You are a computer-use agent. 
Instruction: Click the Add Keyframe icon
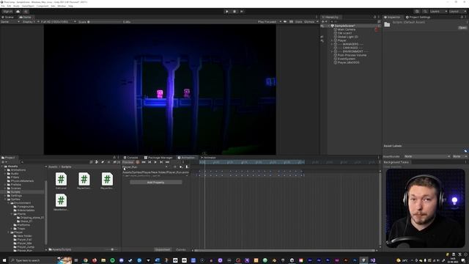181,167
